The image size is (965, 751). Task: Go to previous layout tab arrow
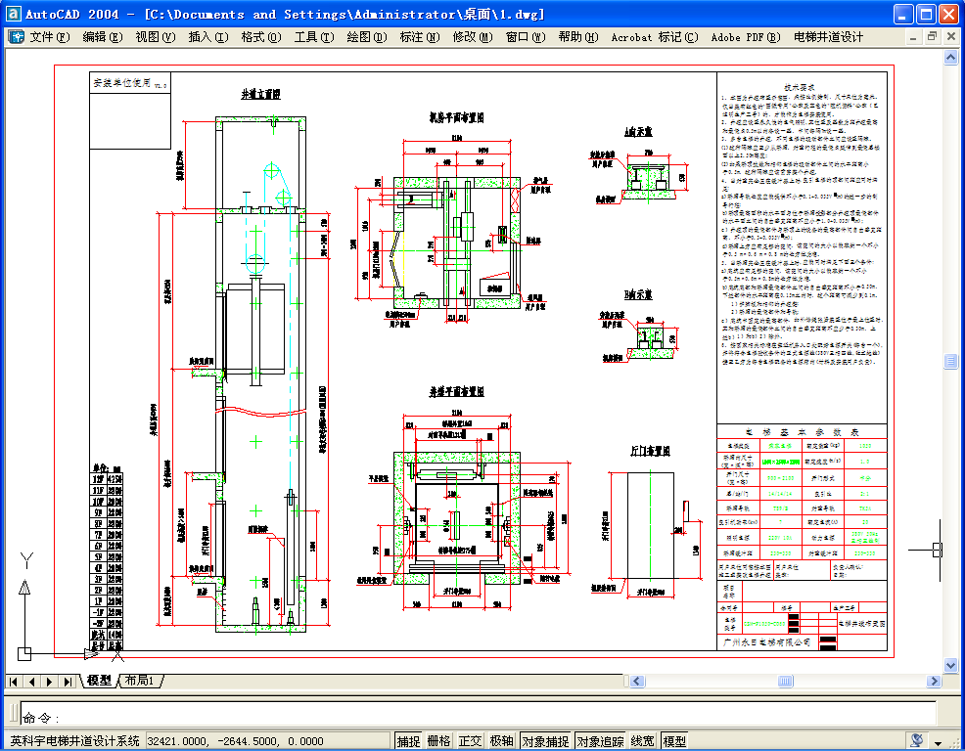pyautogui.click(x=31, y=681)
